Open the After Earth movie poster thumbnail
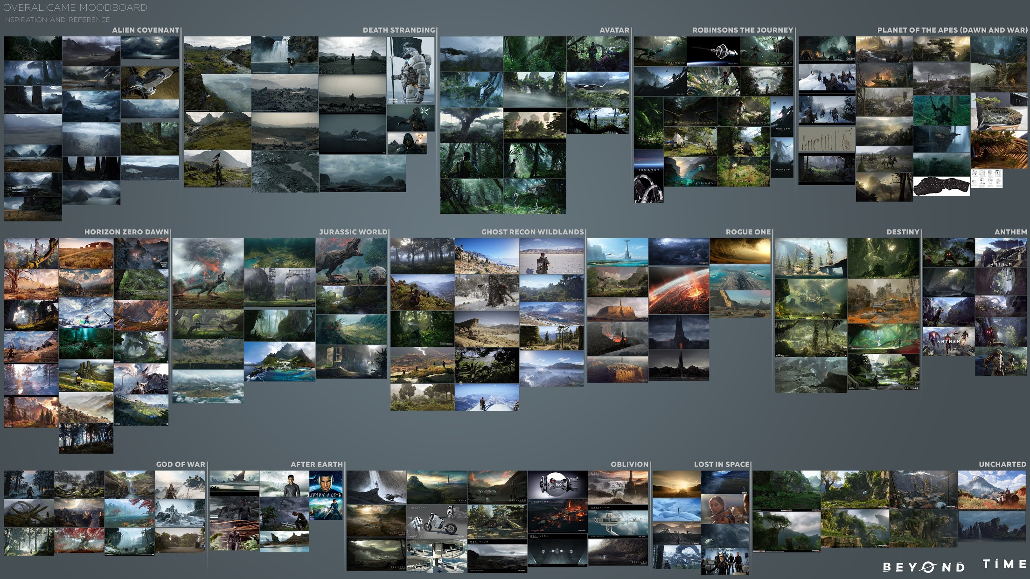Image resolution: width=1030 pixels, height=579 pixels. [326, 495]
